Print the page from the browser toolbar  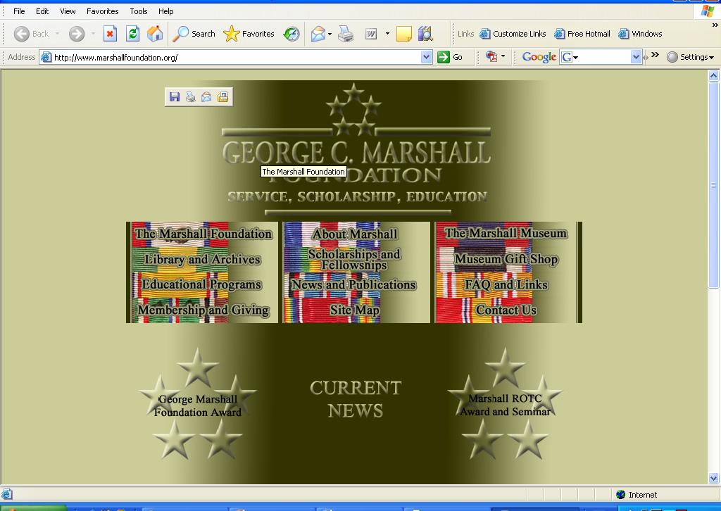[x=346, y=34]
